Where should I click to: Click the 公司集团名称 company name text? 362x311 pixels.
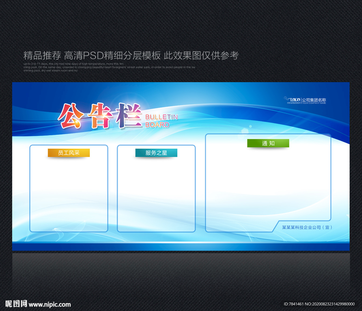pos(314,99)
